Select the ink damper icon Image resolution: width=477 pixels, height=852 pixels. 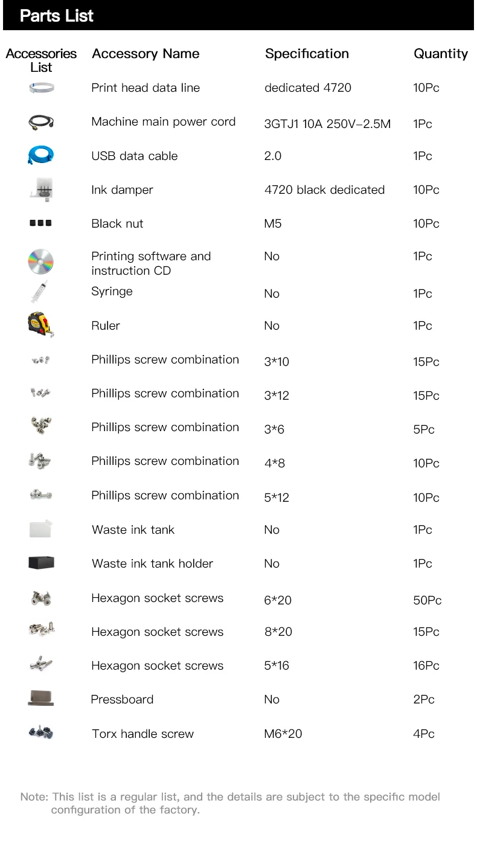coord(41,190)
